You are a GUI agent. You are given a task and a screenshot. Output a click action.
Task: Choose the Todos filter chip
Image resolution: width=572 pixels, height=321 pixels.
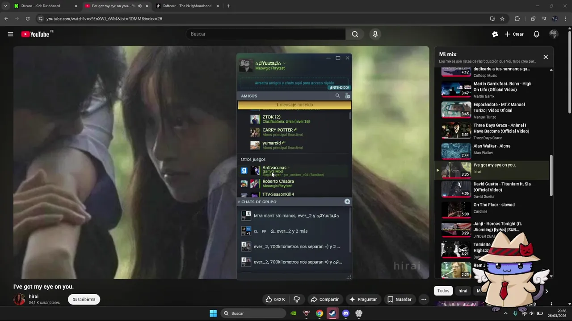pyautogui.click(x=443, y=291)
